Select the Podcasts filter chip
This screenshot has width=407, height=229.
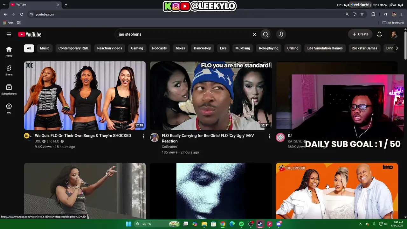point(159,48)
